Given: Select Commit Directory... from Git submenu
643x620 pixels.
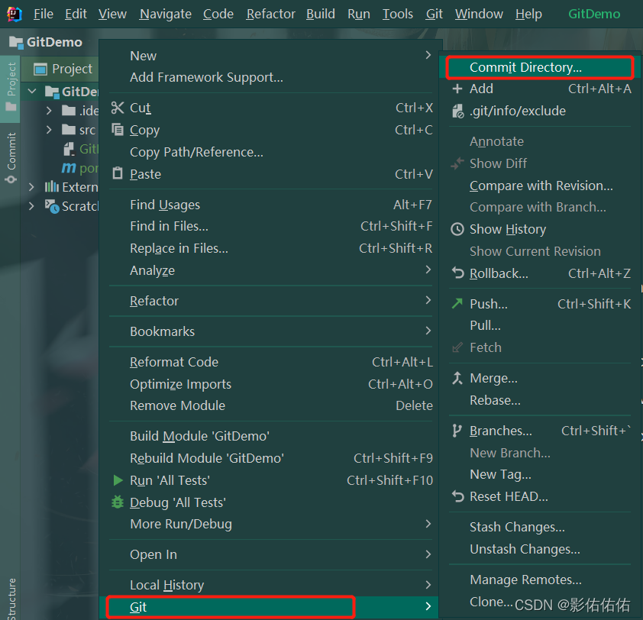Looking at the screenshot, I should (x=540, y=67).
